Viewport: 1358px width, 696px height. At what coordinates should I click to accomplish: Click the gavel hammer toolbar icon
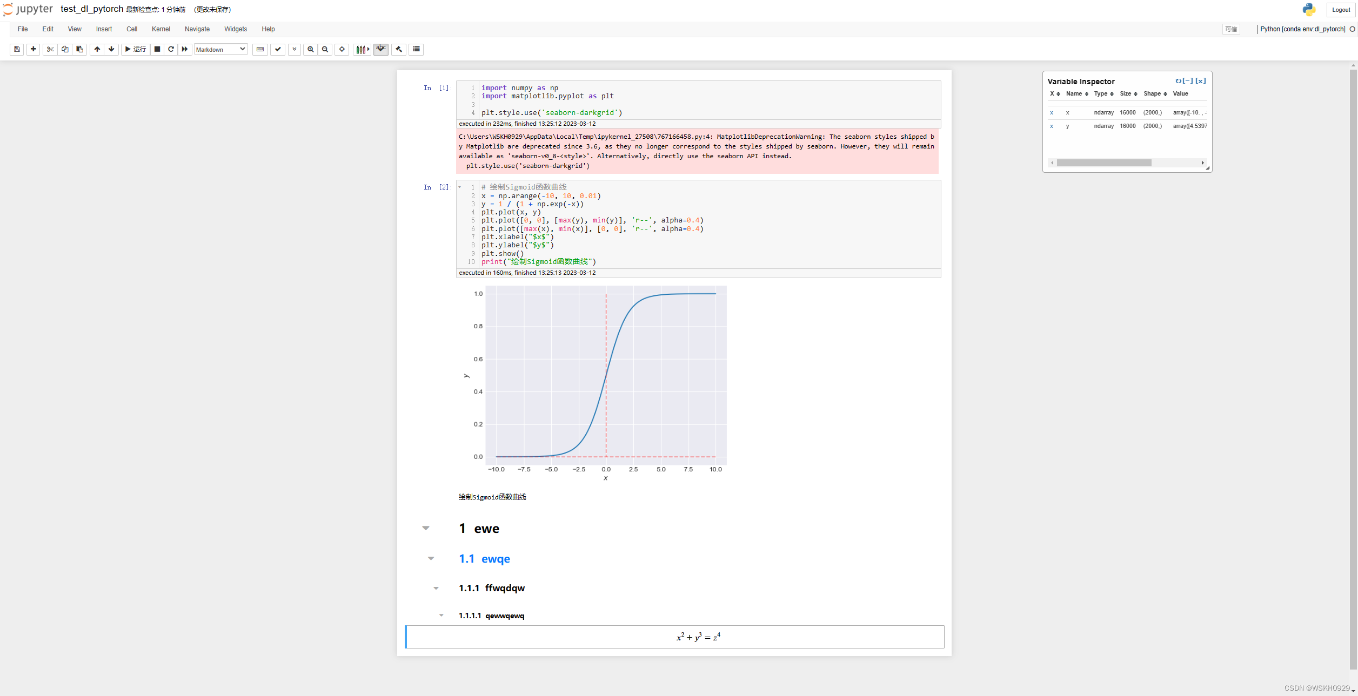(x=399, y=49)
